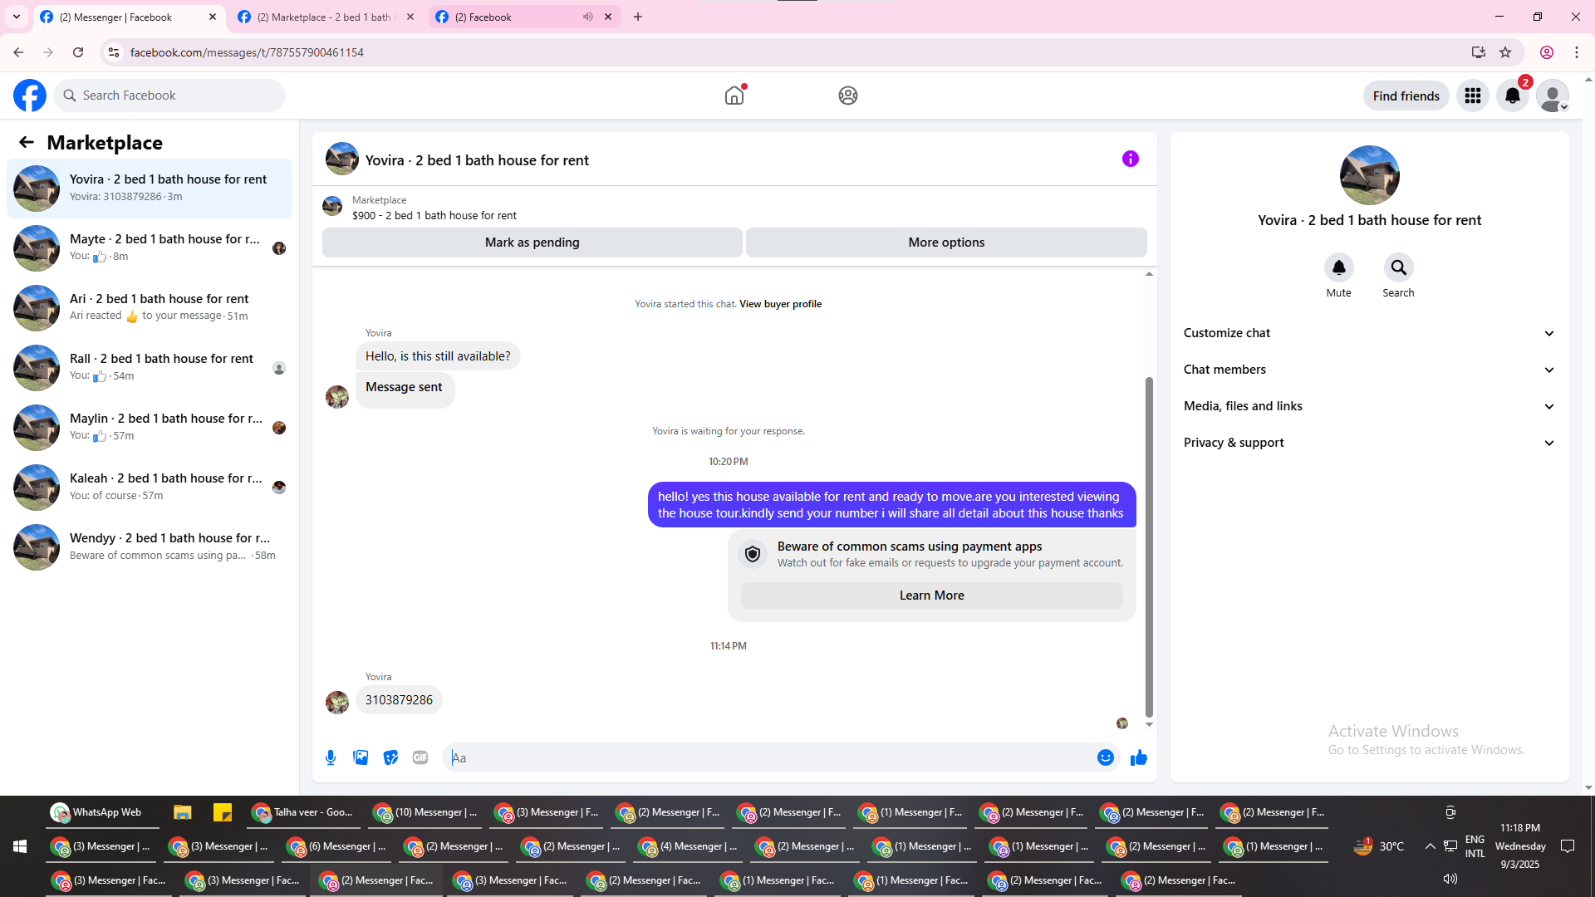Open Sticky Notes from the taskbar
Viewport: 1595px width, 897px height.
tap(223, 812)
